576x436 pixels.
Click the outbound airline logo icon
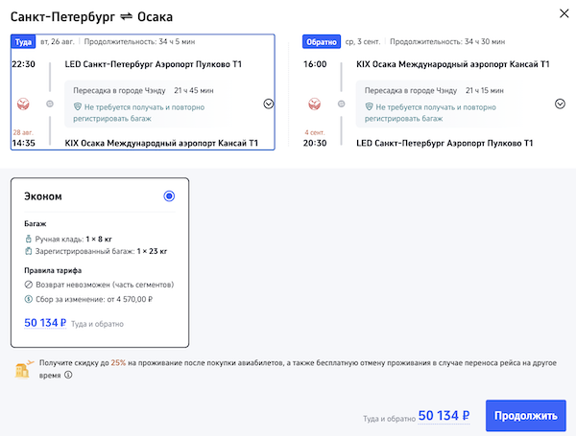23,103
